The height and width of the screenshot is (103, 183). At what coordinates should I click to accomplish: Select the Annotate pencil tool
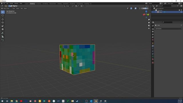click(x=3, y=33)
